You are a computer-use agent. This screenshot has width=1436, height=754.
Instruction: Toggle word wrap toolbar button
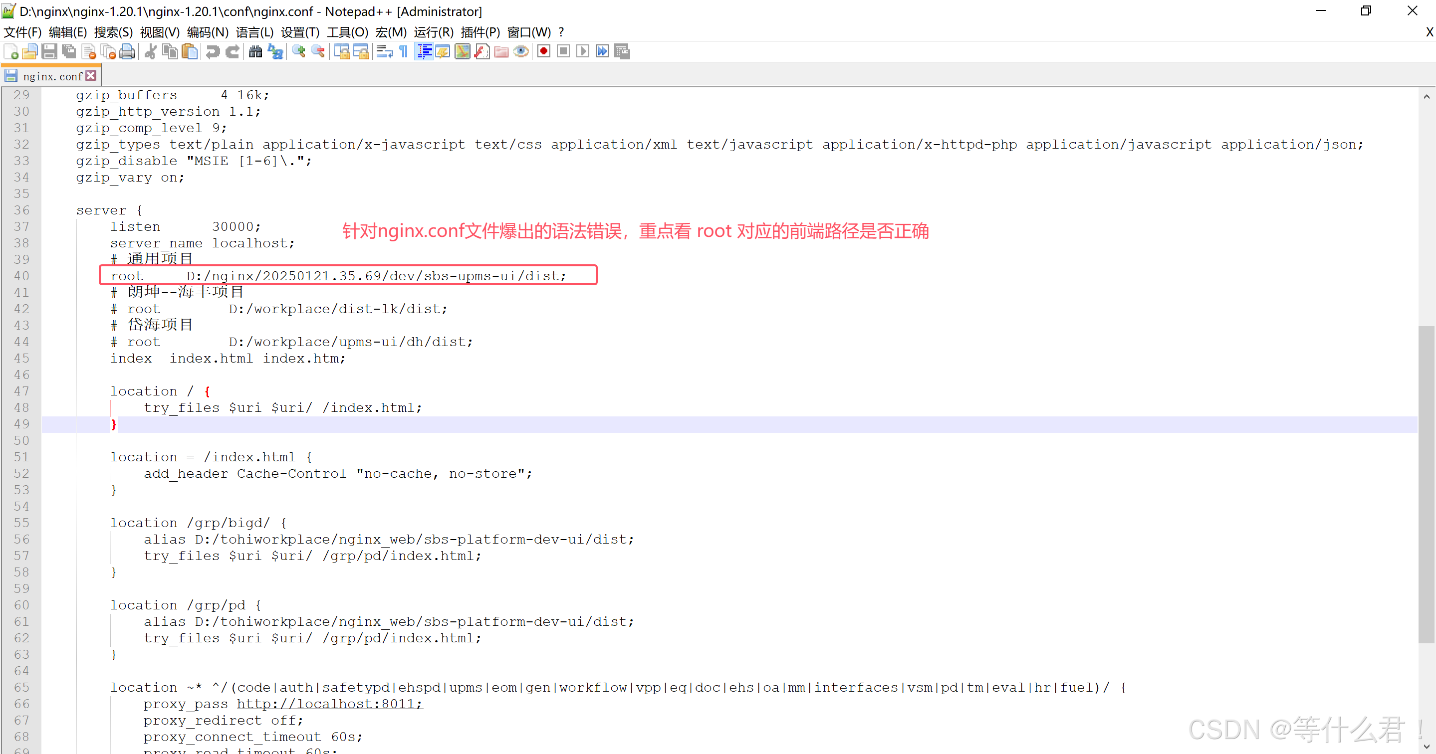(384, 52)
